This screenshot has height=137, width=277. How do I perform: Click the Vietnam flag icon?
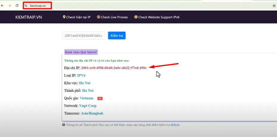pyautogui.click(x=100, y=98)
